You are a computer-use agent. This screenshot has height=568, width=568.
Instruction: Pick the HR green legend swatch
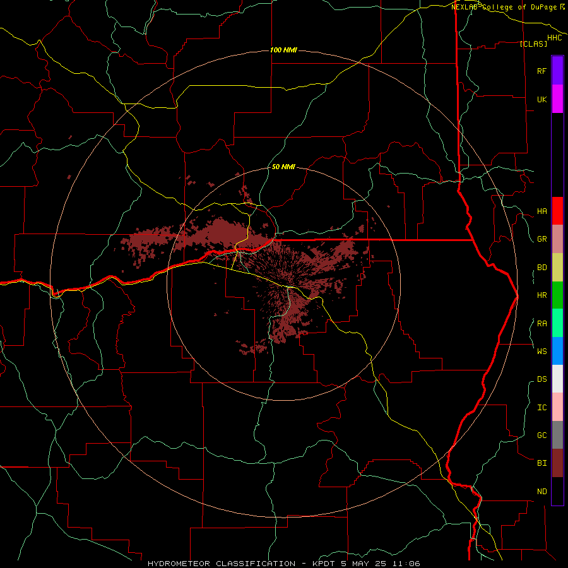coord(557,295)
